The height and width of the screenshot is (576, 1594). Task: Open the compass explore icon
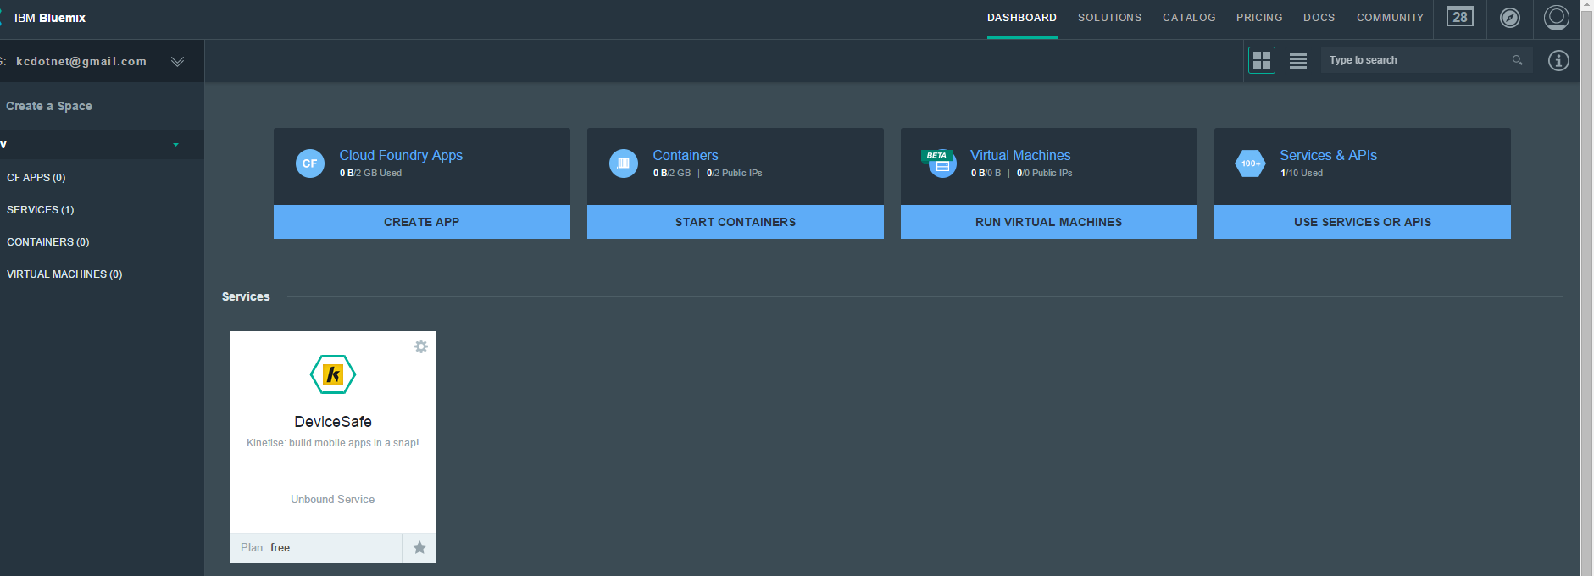(x=1510, y=18)
